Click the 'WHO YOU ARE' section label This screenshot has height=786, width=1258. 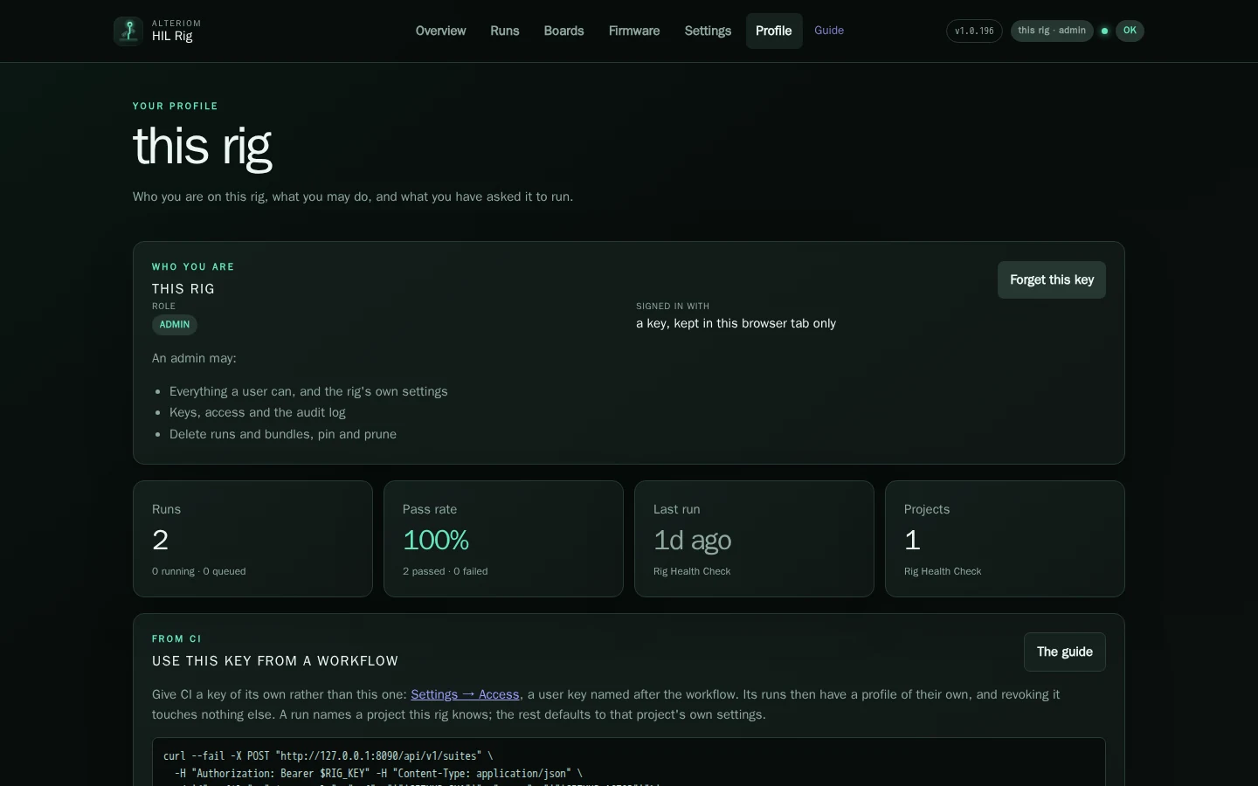tap(193, 267)
